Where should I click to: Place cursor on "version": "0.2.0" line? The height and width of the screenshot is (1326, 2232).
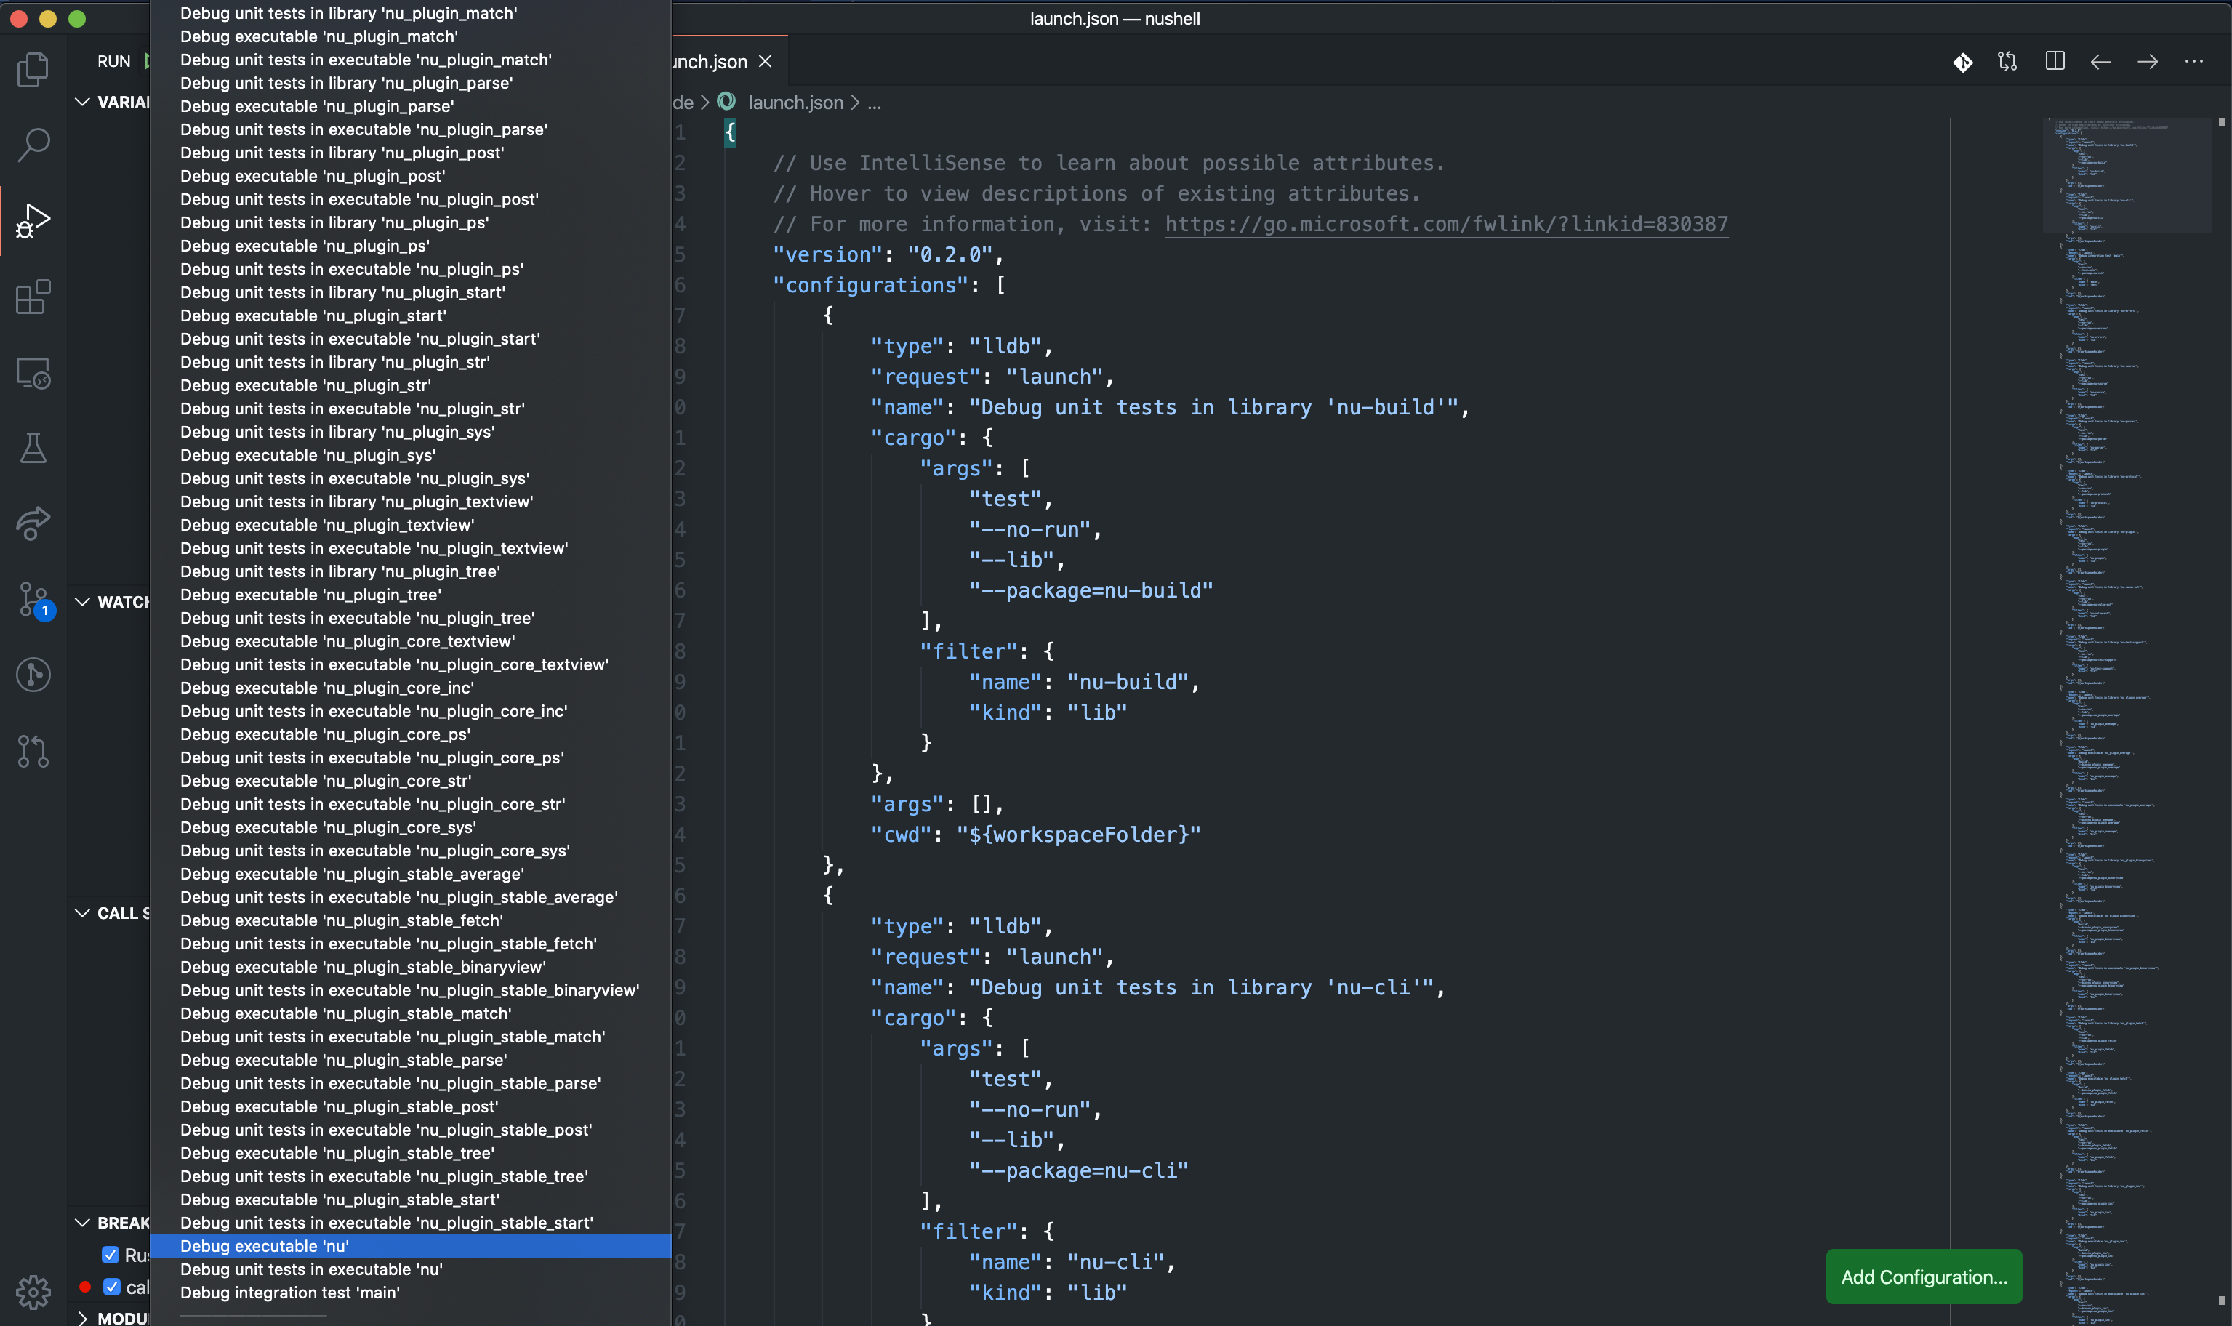point(887,254)
